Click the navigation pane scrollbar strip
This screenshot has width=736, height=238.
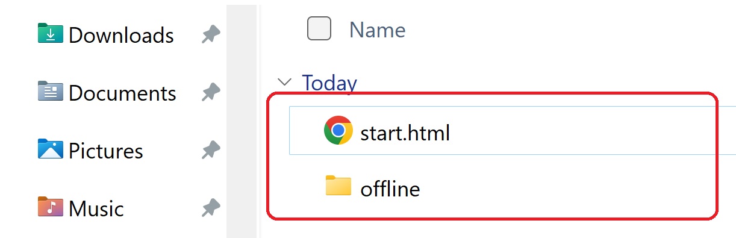click(241, 121)
